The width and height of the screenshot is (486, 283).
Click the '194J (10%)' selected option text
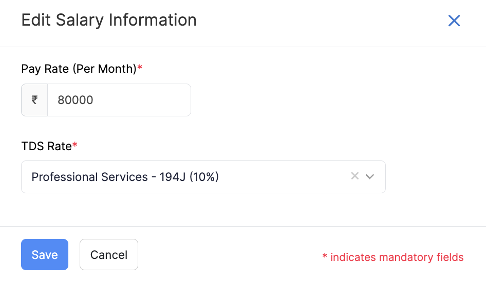coord(189,177)
